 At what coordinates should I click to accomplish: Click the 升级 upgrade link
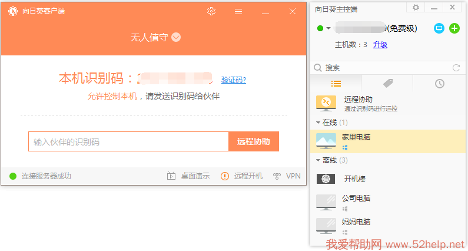[x=380, y=45]
